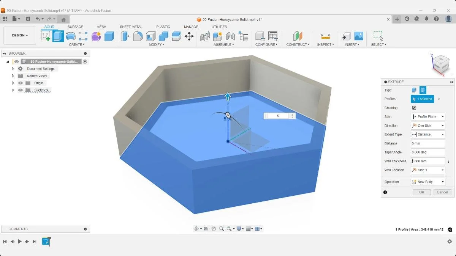
Task: Expand the Comments panel dot button
Action: coord(85,229)
